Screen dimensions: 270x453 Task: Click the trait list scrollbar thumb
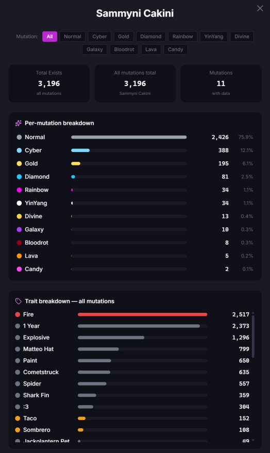(253, 337)
